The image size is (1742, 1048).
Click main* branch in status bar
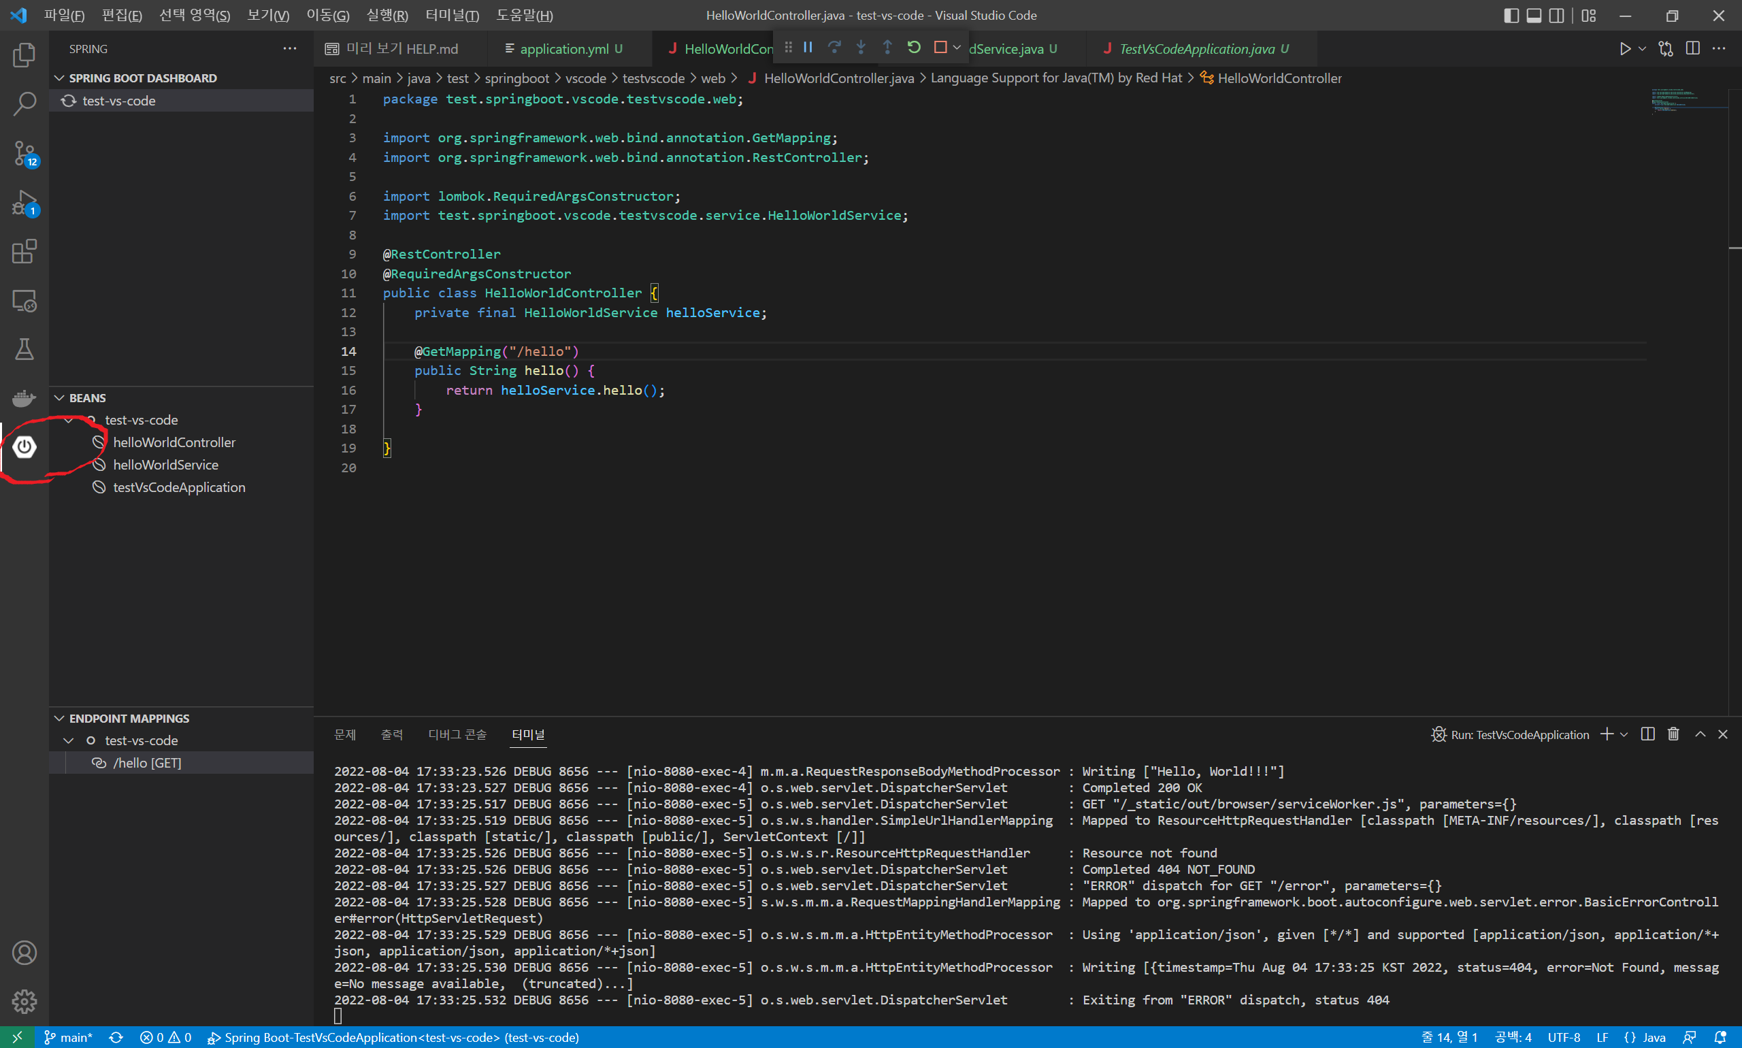(x=69, y=1037)
